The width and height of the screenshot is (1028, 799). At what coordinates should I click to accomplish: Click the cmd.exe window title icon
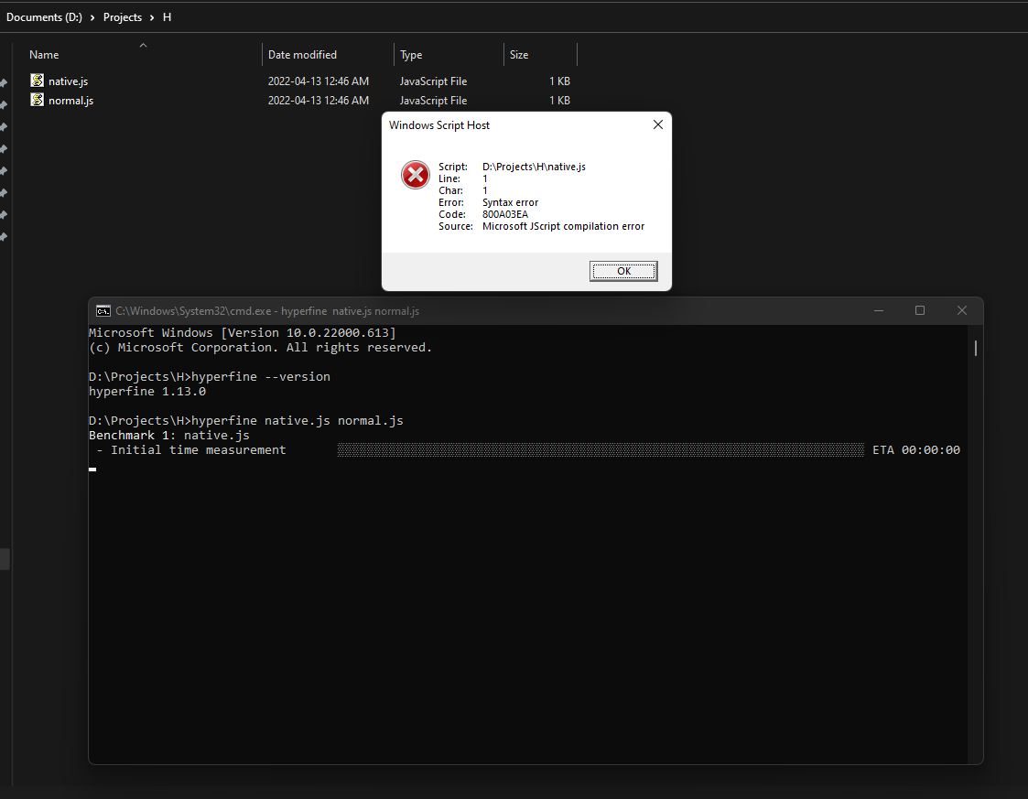(103, 310)
